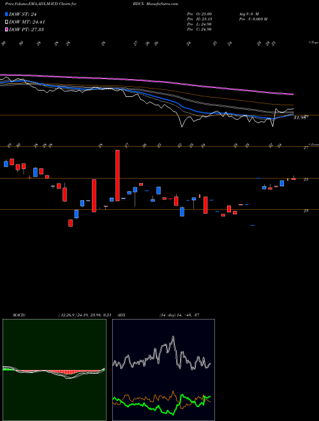Click the 'Pre H: 25.15' high value
This screenshot has height=421, width=319.
[199, 19]
